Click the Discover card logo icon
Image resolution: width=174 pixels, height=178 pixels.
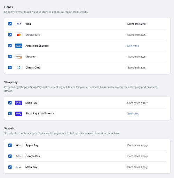pos(18,57)
